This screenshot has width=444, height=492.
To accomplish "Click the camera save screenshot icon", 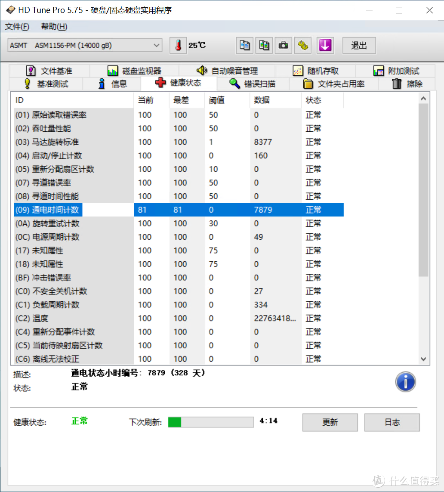I will click(x=284, y=45).
